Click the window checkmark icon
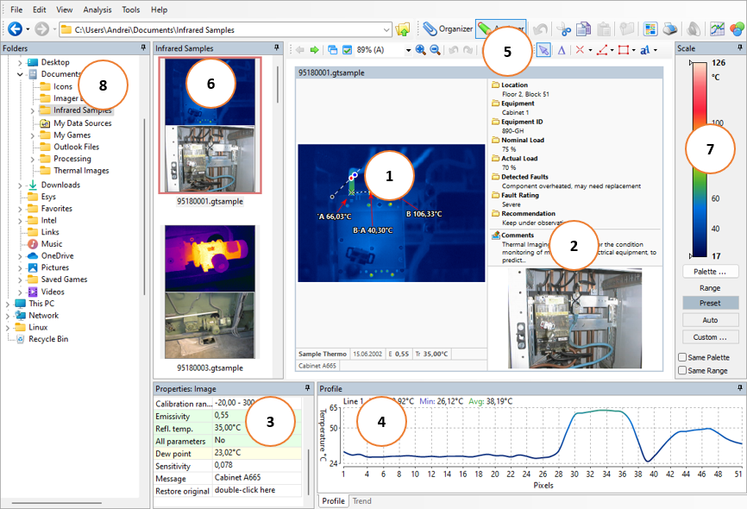The image size is (747, 509). [x=348, y=49]
